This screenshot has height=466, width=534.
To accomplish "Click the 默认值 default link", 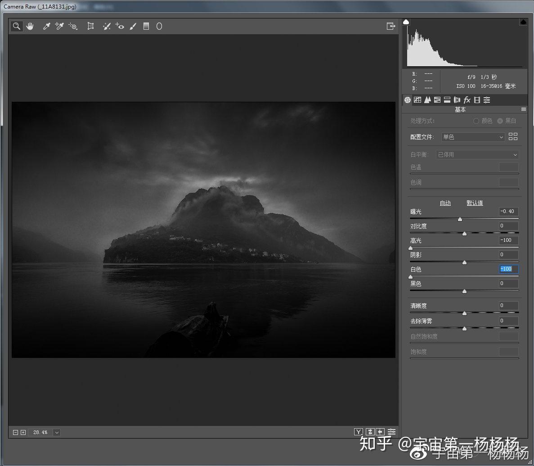I will (x=475, y=203).
